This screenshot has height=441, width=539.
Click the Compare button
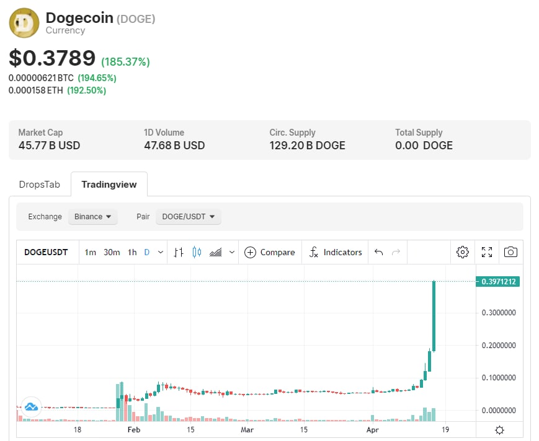(x=269, y=252)
